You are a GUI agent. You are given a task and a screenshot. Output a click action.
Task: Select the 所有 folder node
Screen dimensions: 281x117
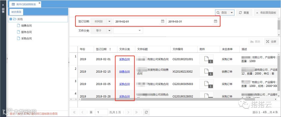[x=38, y=19]
